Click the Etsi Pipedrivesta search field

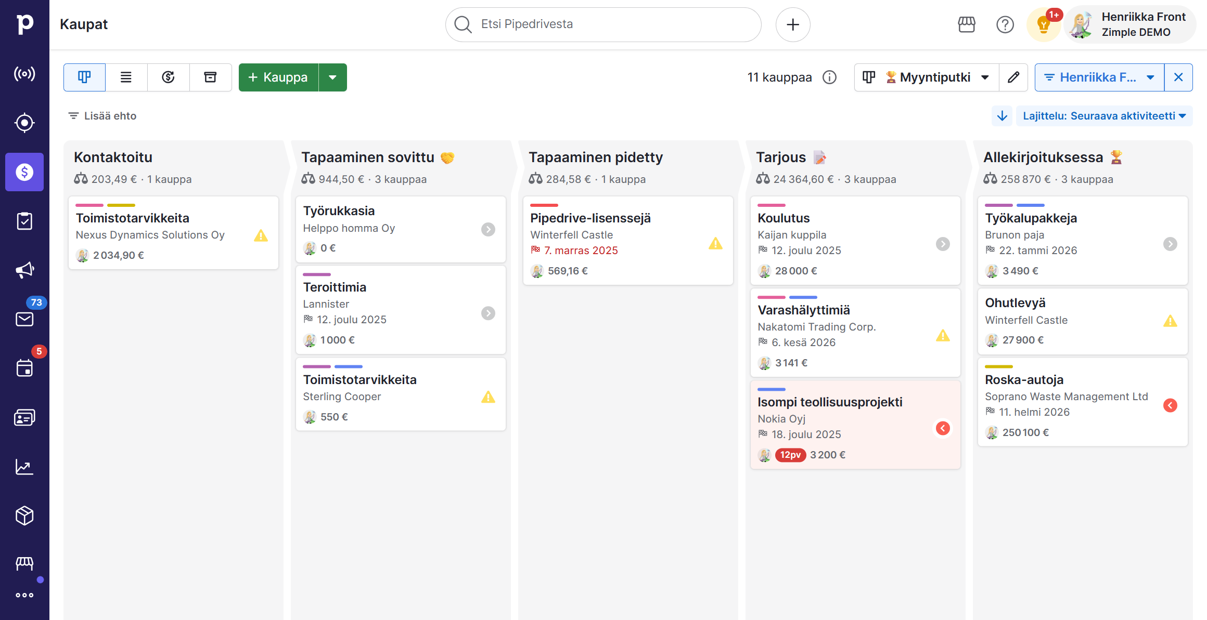[x=604, y=24]
